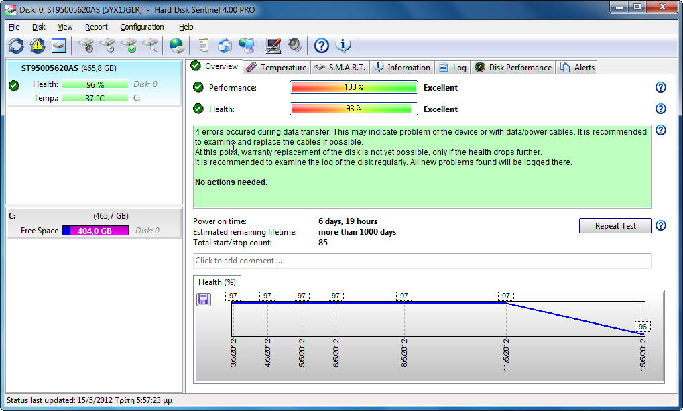
Task: Switch to the Temperature tab
Action: tap(277, 68)
